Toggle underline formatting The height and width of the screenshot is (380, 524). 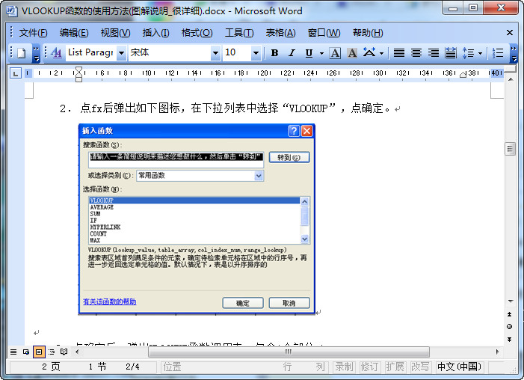[309, 53]
